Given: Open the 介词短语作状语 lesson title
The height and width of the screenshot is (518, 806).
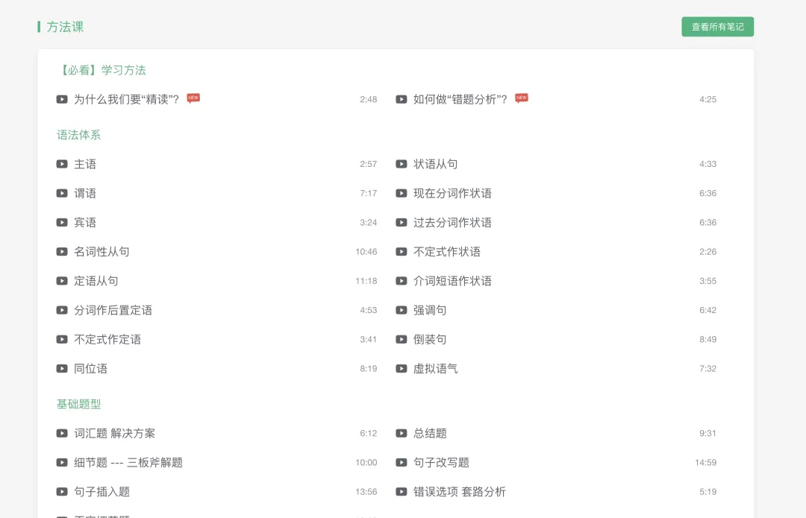Looking at the screenshot, I should click(452, 281).
